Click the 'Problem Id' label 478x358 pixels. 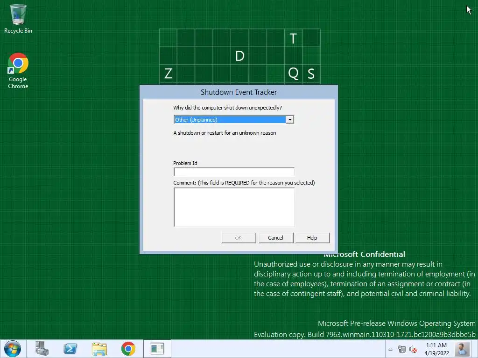coord(185,163)
